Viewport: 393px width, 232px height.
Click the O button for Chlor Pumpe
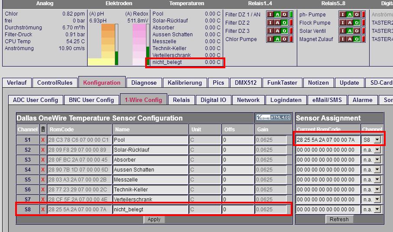coord(284,39)
